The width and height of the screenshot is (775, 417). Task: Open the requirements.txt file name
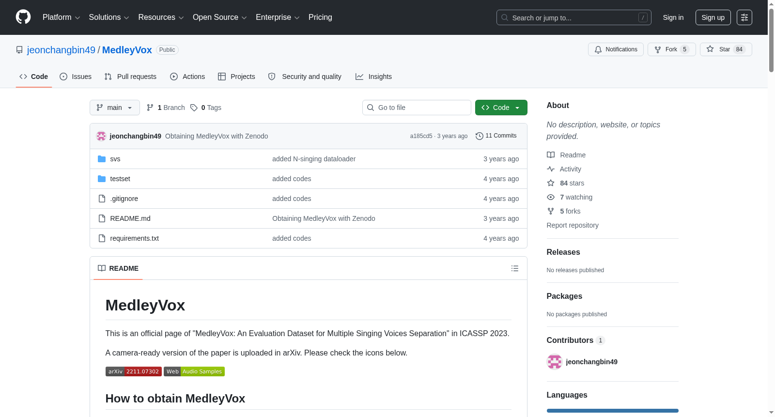point(135,238)
